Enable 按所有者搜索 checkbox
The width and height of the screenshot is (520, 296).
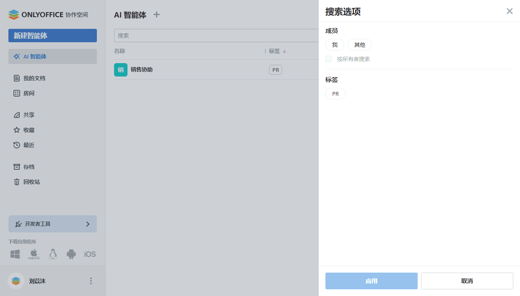pyautogui.click(x=329, y=59)
